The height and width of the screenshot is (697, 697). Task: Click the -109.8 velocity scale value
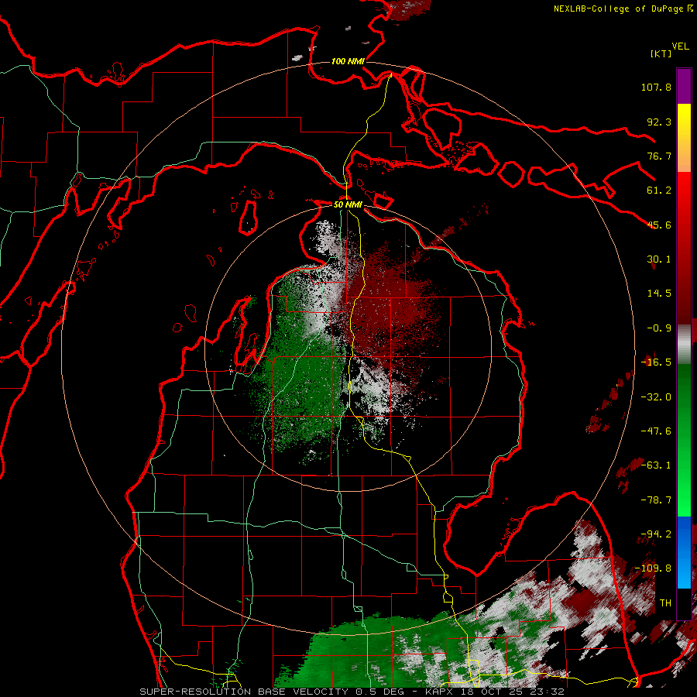point(653,568)
